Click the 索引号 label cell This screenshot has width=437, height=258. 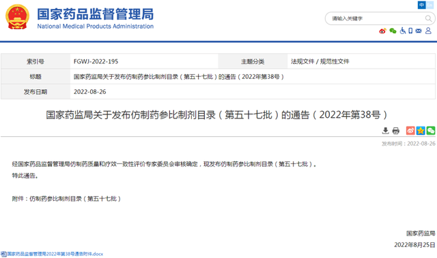point(36,61)
